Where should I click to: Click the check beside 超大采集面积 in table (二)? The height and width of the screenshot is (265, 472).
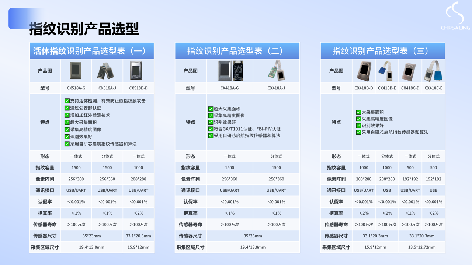[211, 109]
